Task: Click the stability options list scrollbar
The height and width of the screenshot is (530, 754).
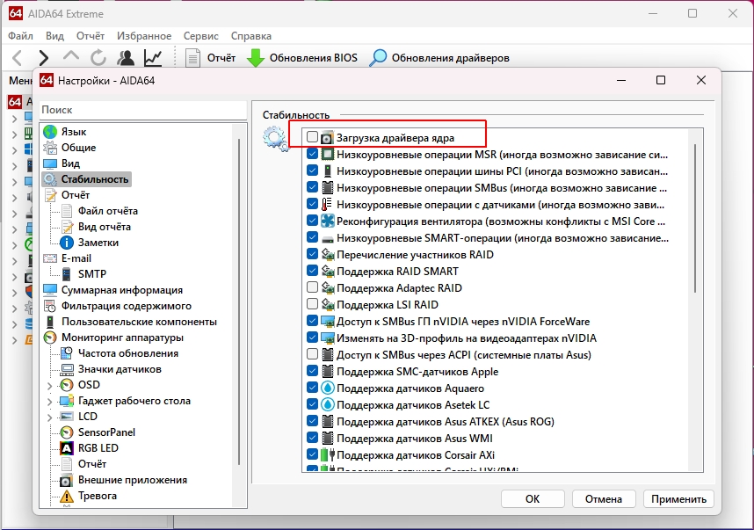Action: [695, 216]
